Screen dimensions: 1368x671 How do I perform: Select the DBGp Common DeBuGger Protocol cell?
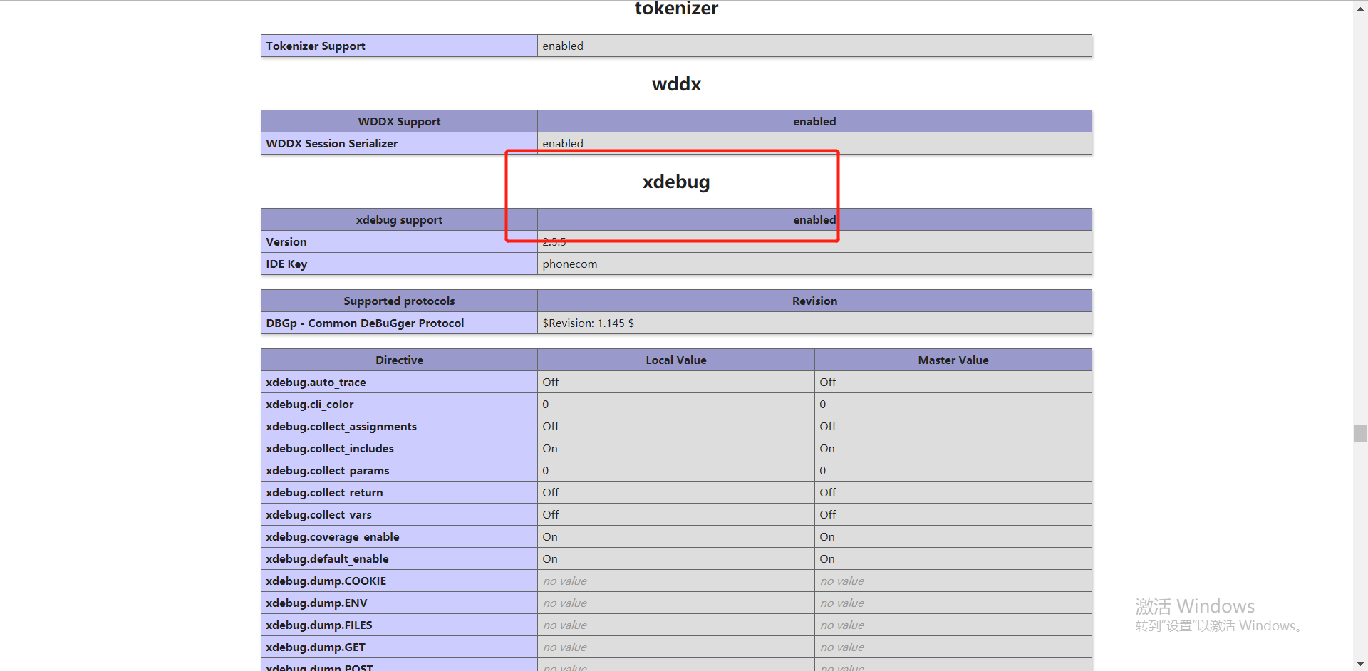[x=399, y=323]
